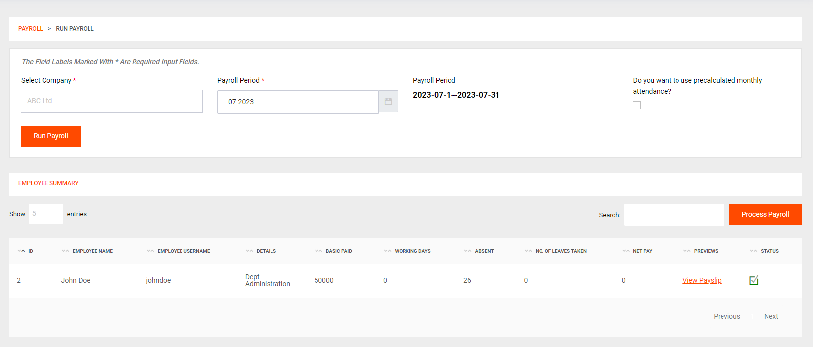Enable precalculated monthly attendance checkbox
Screen dimensions: 813x347
[x=637, y=105]
